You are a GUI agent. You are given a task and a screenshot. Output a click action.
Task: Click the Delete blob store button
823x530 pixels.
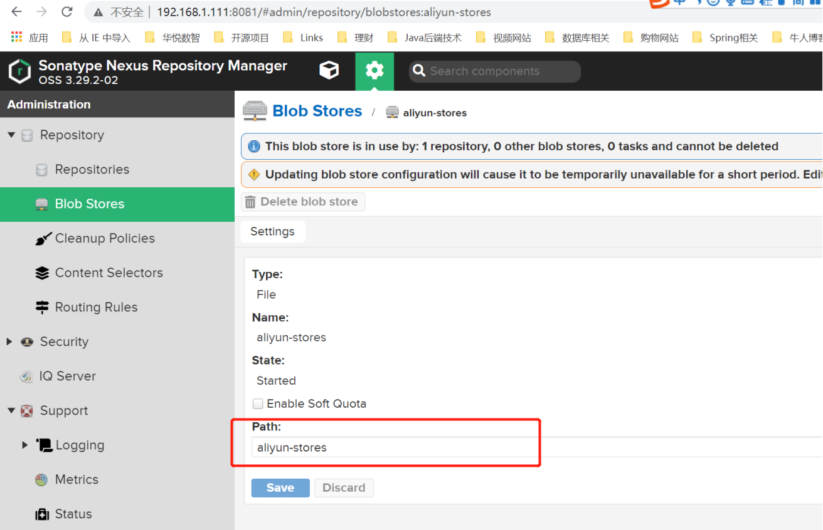303,202
